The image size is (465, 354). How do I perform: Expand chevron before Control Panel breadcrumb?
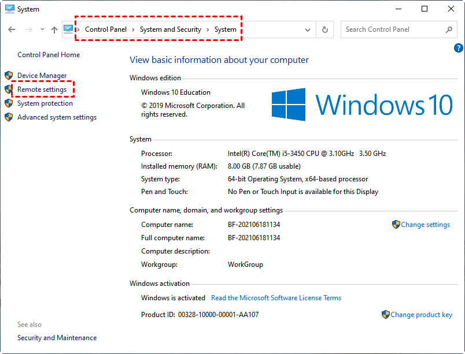point(78,29)
